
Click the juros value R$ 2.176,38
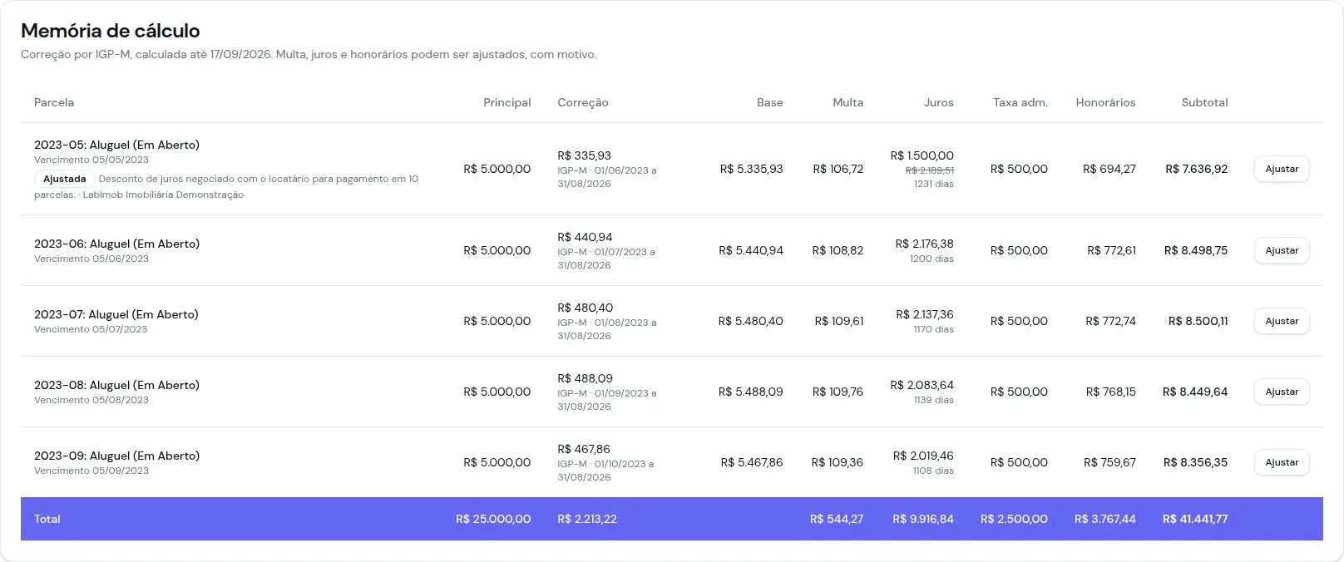[x=924, y=244]
